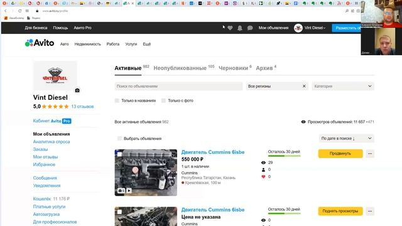Expand the Ещё category menu

tap(146, 44)
